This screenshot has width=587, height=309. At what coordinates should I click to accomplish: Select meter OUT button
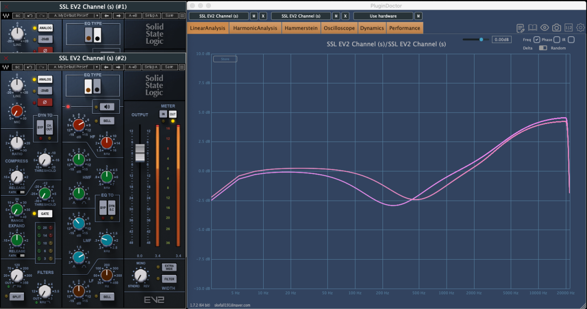[173, 114]
